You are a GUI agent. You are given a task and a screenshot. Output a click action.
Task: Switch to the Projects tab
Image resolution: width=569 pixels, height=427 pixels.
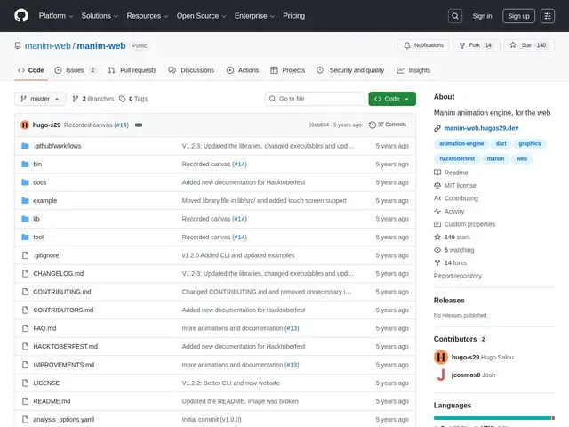click(x=288, y=70)
